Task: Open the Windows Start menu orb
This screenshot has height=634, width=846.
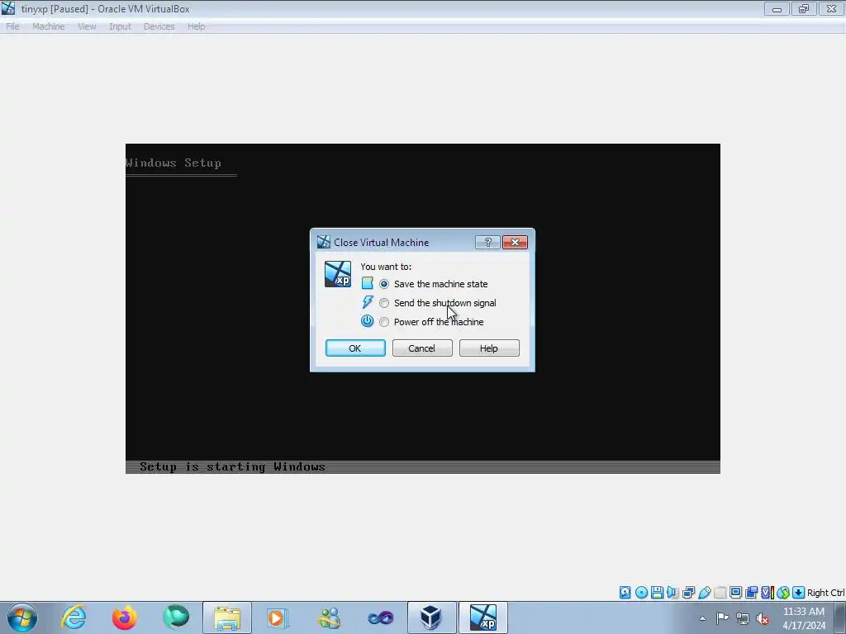Action: [x=22, y=617]
